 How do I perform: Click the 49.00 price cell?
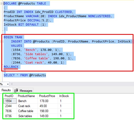click(x=48, y=106)
